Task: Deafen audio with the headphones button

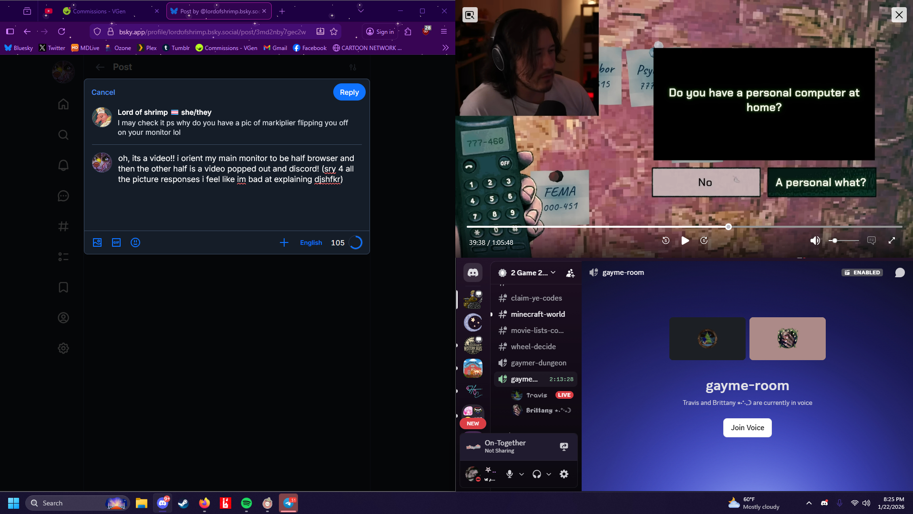Action: point(537,474)
